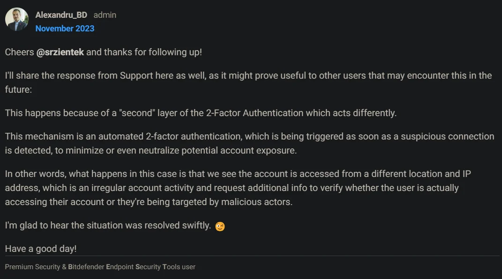Click the 'Cheers' greeting line
Viewport: 502px width, 279px height.
(x=104, y=52)
